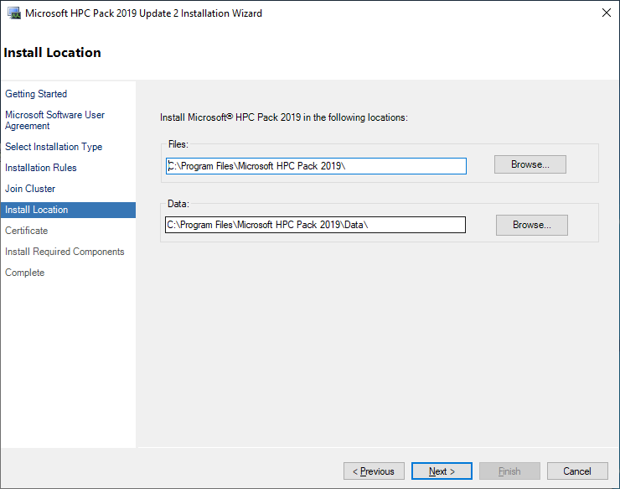Select the Join Cluster step
This screenshot has width=620, height=489.
tap(30, 189)
